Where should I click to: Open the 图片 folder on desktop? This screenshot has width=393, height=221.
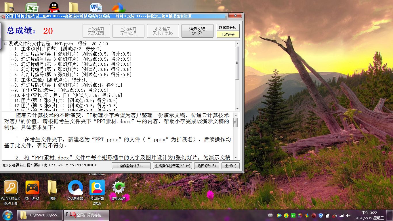pos(54,188)
